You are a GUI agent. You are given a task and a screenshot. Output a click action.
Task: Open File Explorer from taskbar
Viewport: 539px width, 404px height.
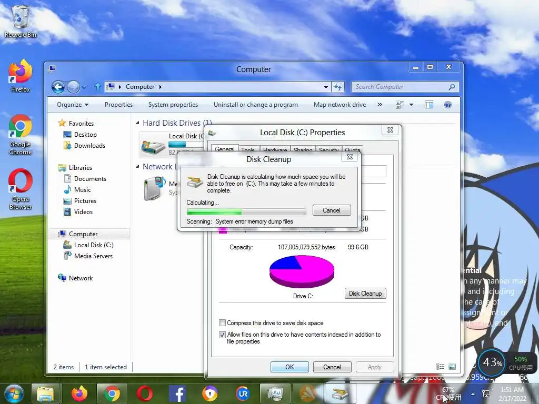(x=45, y=393)
